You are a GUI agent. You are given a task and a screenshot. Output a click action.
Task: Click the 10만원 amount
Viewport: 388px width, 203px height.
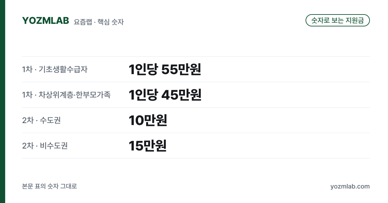[148, 120]
